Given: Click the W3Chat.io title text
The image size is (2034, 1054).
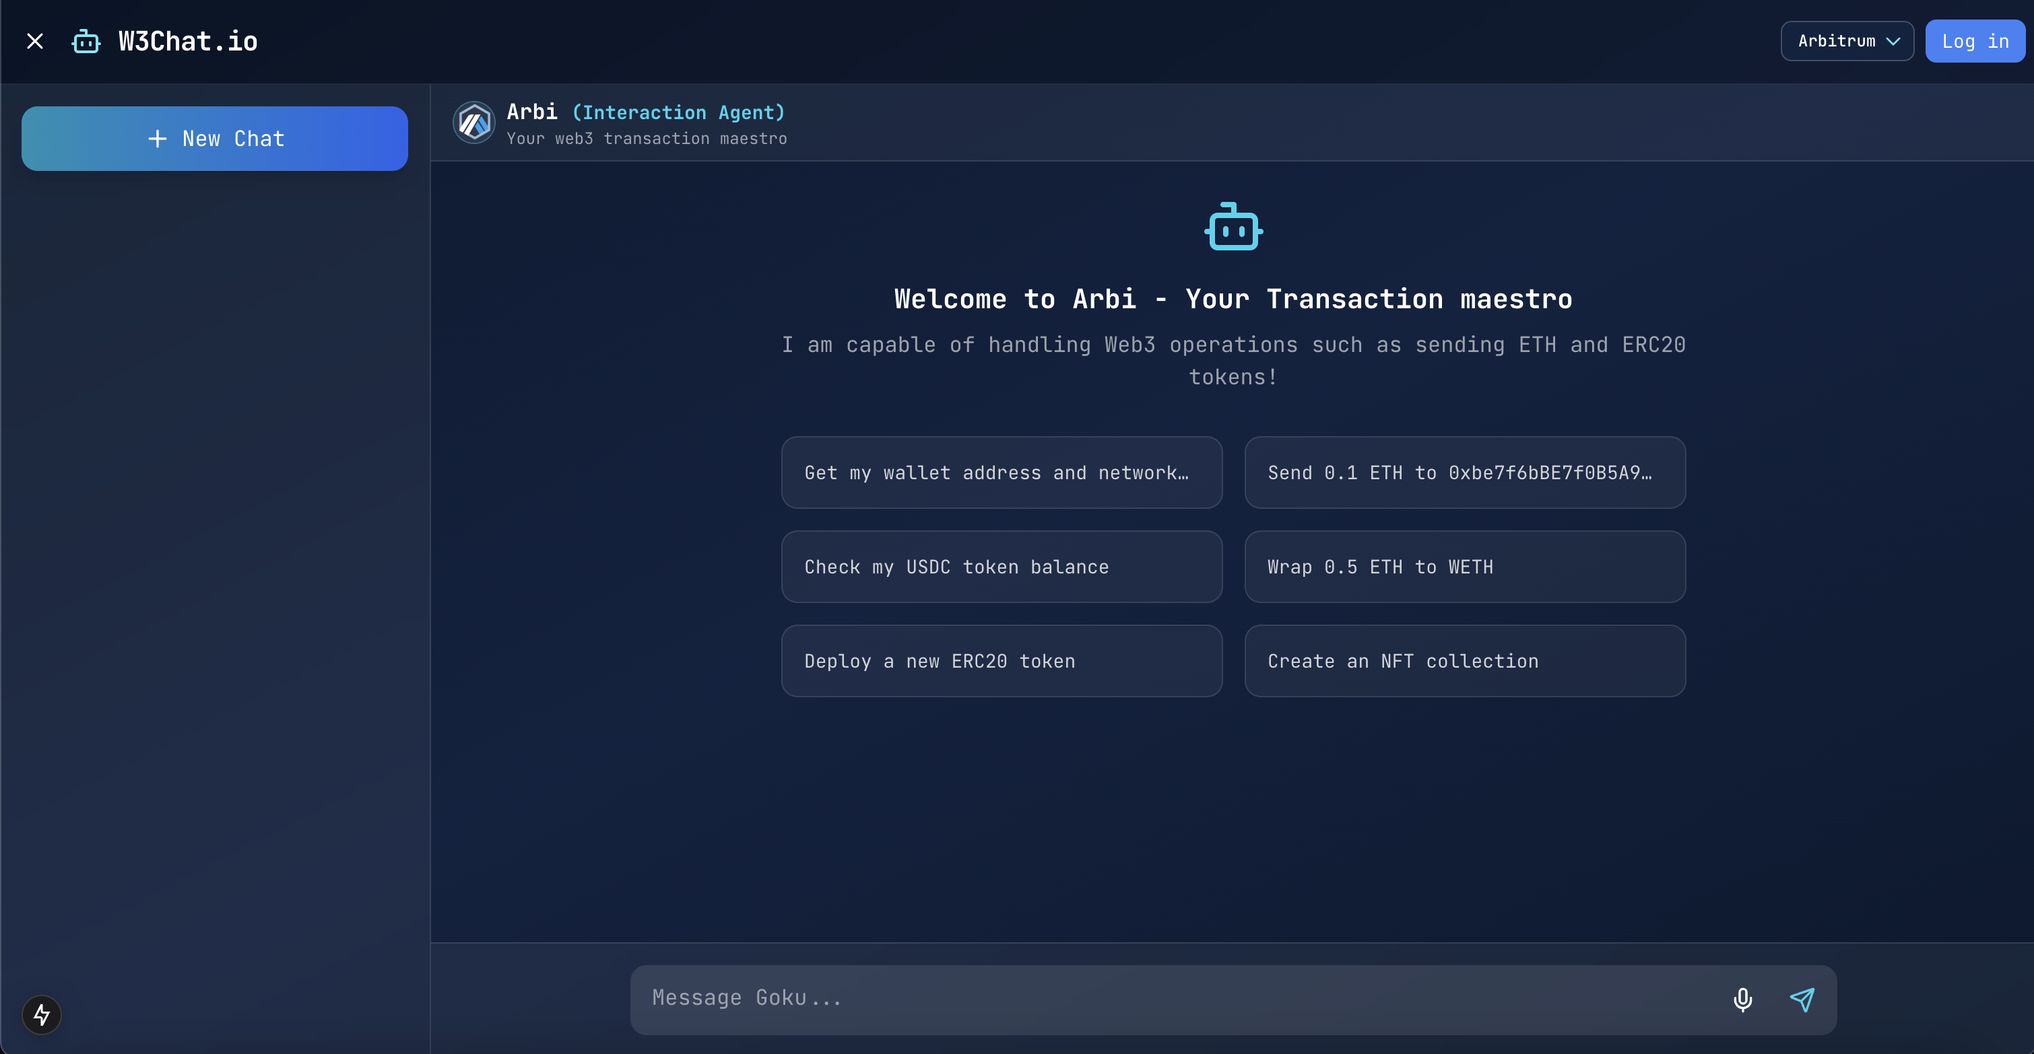Looking at the screenshot, I should 188,41.
